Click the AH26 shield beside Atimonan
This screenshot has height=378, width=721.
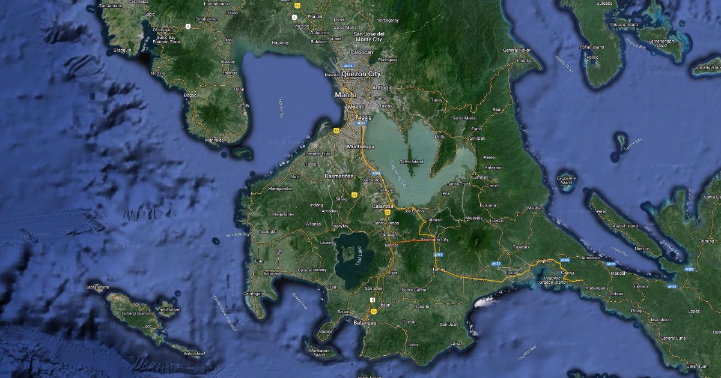coord(610,264)
